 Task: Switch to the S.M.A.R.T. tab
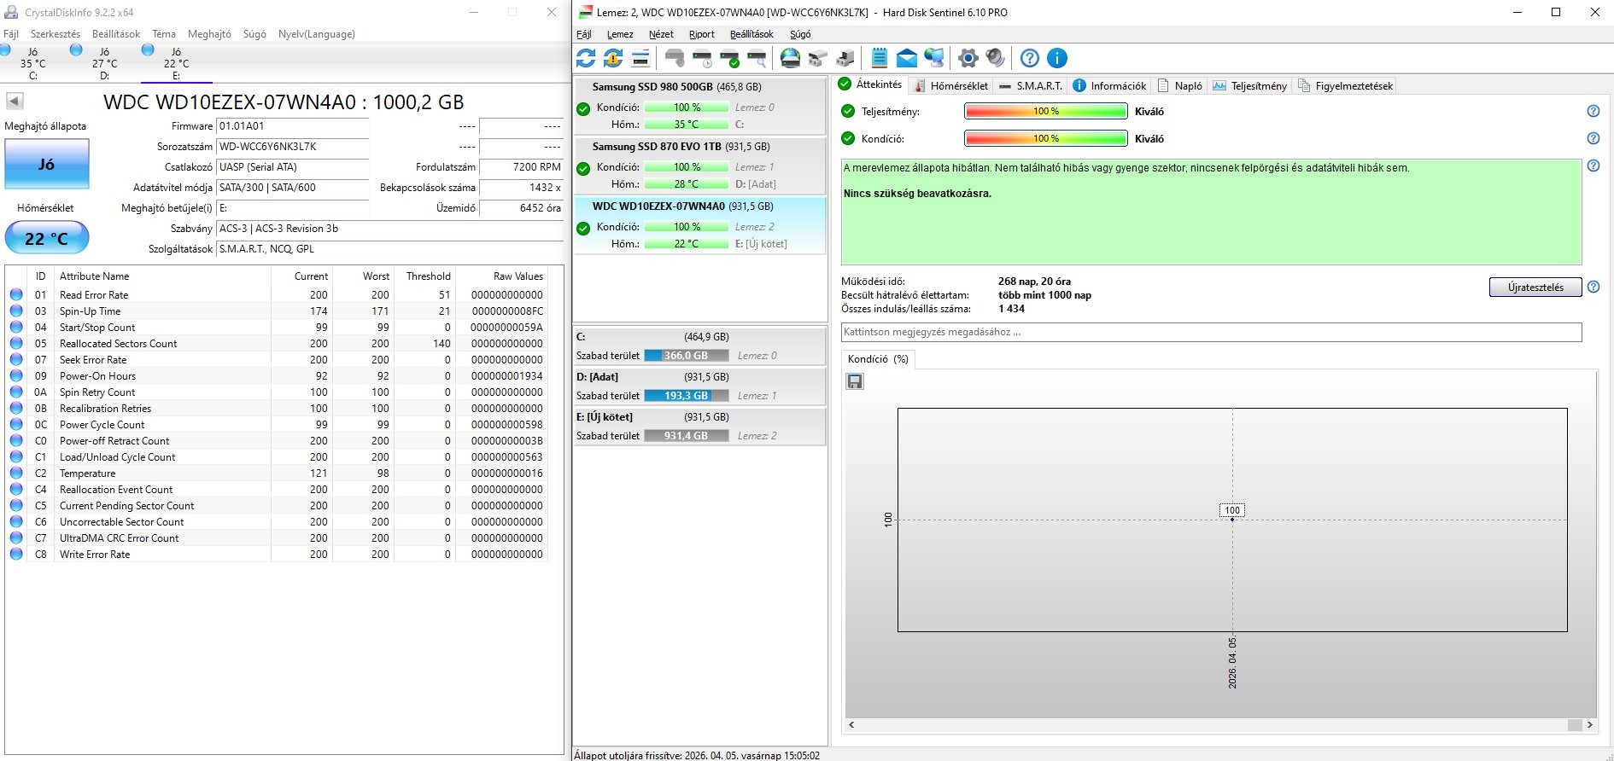point(1030,85)
